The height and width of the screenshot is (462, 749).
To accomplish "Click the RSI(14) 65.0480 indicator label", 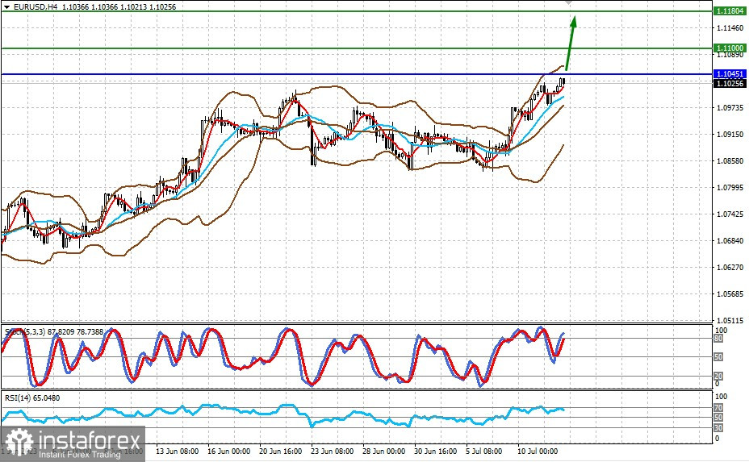I will click(x=32, y=398).
